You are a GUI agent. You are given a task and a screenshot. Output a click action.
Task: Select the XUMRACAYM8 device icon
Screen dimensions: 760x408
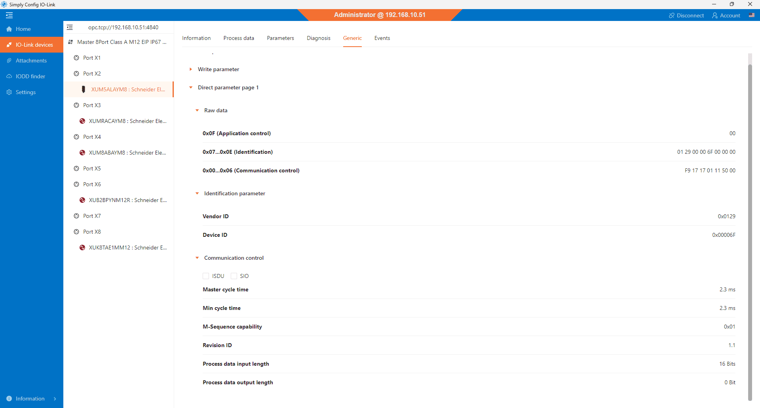82,121
